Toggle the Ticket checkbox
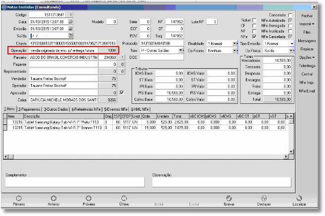Image resolution: width=325 pixels, height=216 pixels. (254, 20)
